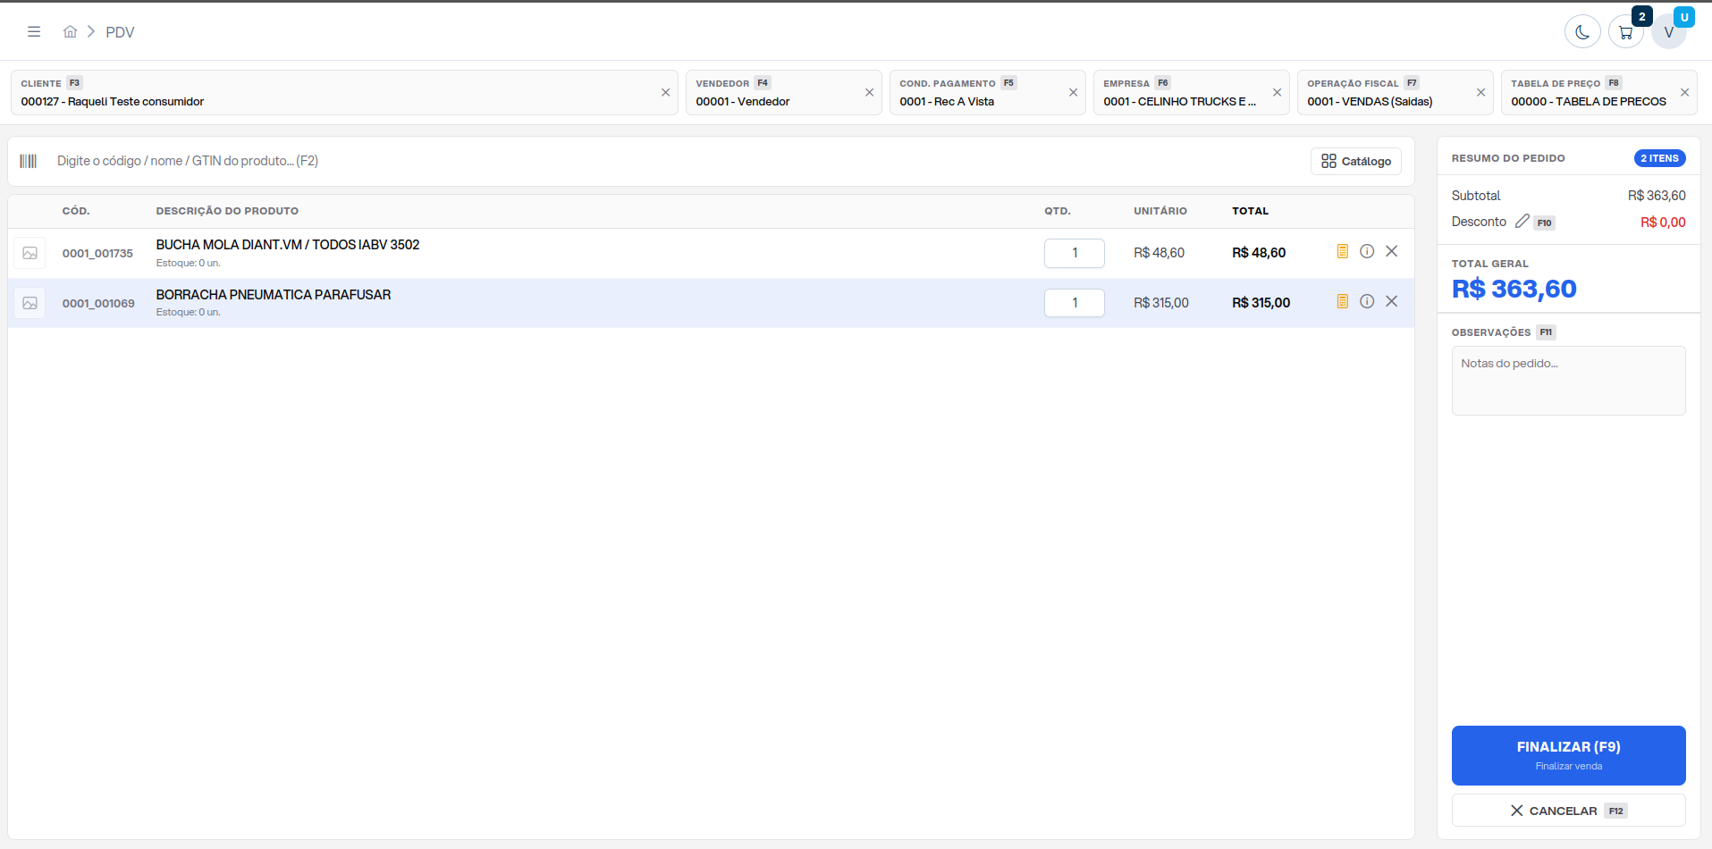Open the shopping cart icon
This screenshot has height=849, width=1712.
(x=1625, y=32)
